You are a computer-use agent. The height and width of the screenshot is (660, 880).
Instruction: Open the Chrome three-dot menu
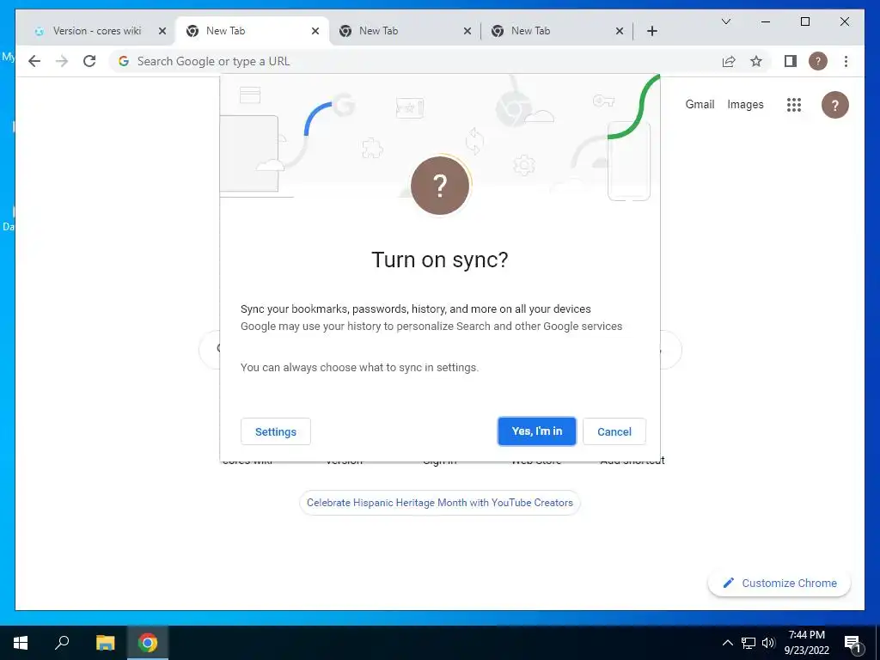click(846, 61)
